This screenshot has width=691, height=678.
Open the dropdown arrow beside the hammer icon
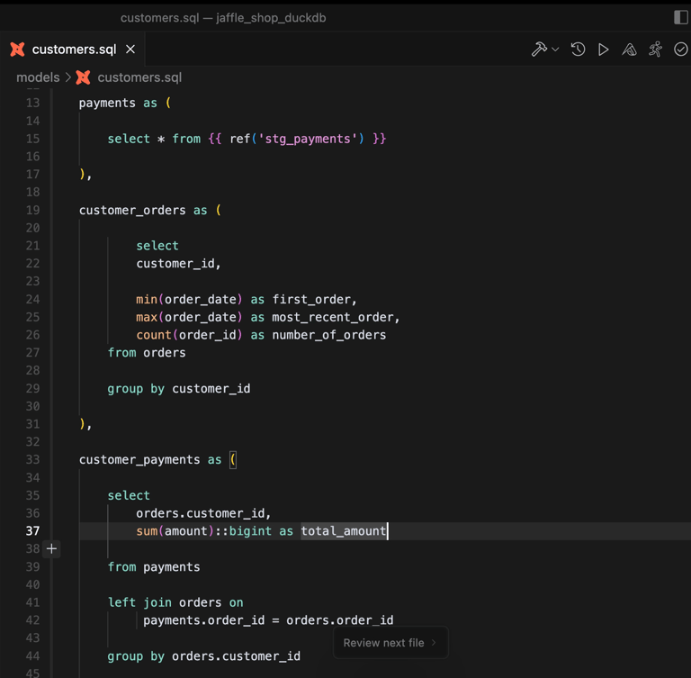(555, 50)
